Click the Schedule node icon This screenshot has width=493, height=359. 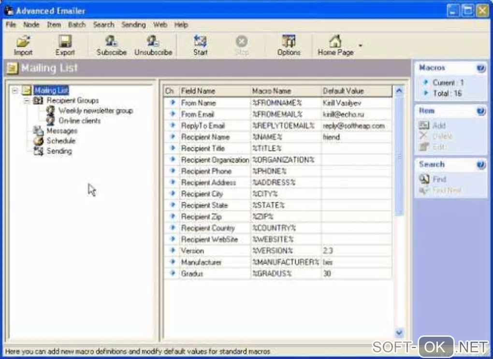(38, 141)
